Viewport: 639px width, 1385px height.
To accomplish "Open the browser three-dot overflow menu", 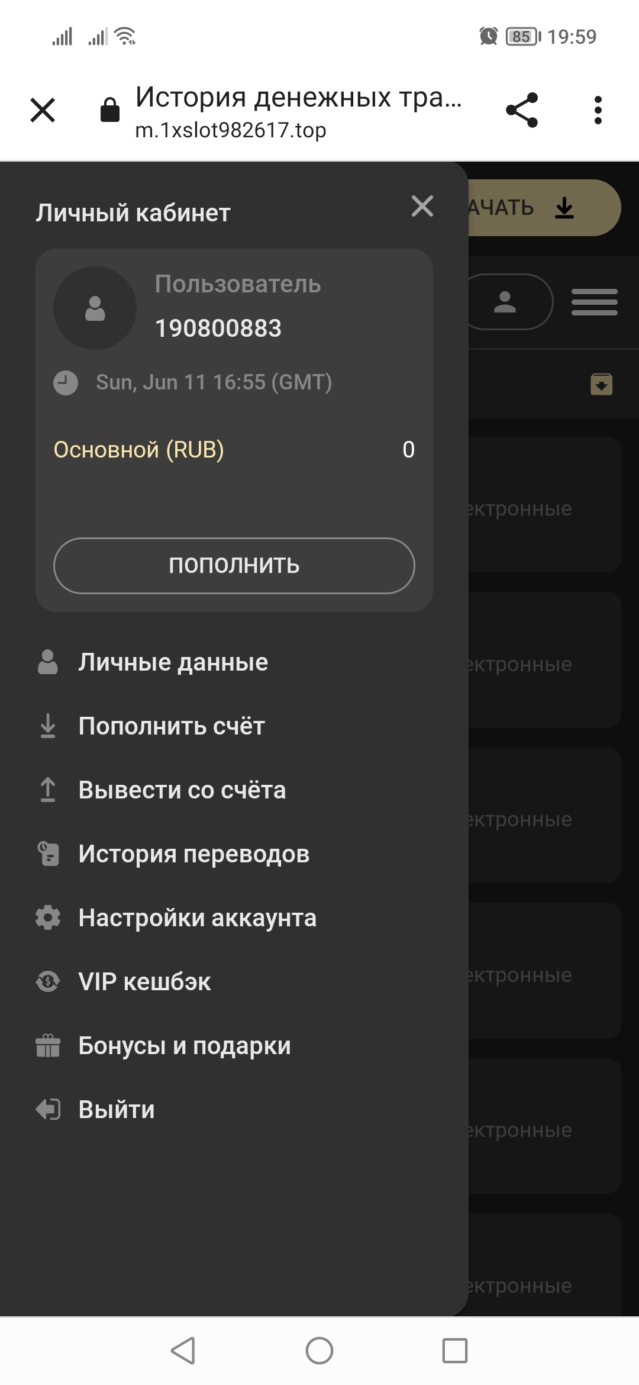I will point(598,110).
